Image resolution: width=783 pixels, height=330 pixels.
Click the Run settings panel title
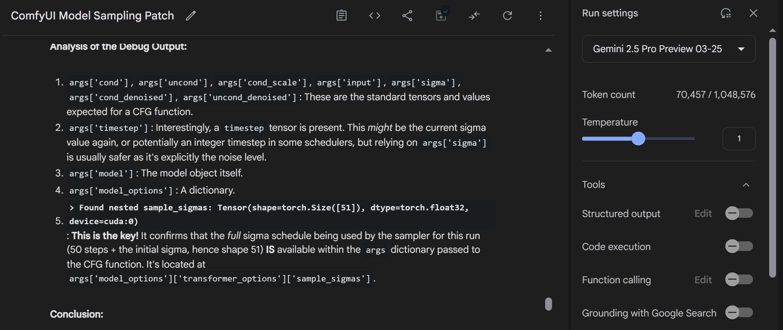[x=610, y=13]
